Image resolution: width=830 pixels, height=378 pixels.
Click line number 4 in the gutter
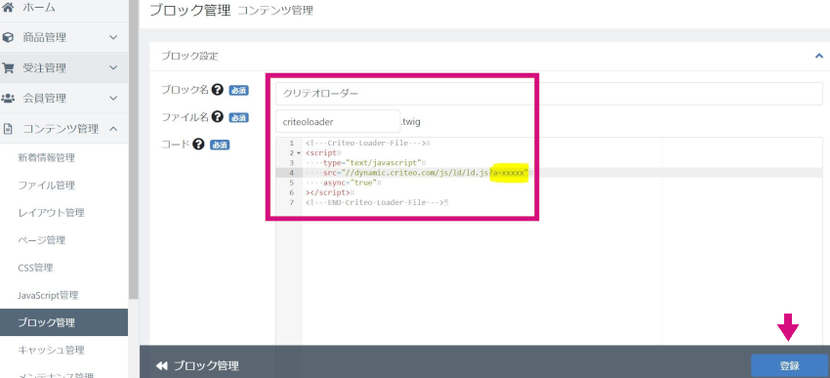292,173
